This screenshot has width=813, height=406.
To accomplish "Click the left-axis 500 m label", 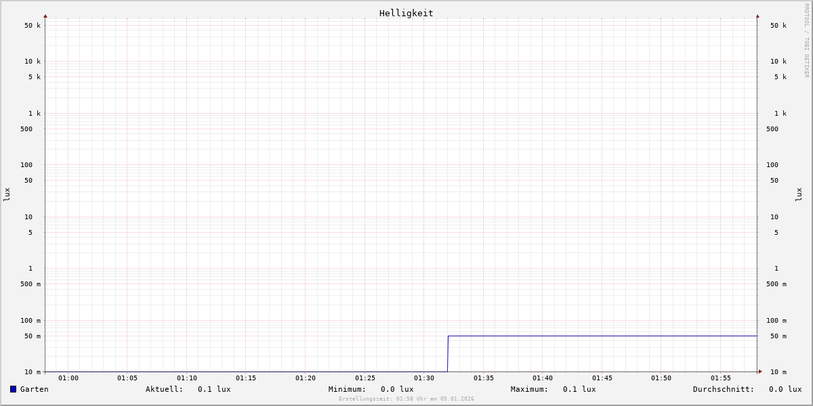I will 30,284.
